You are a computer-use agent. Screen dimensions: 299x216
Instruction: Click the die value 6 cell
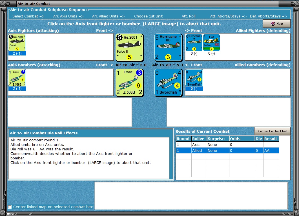pyautogui.click(x=259, y=150)
